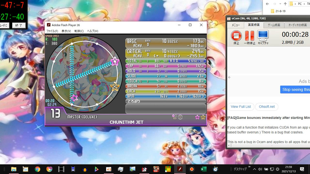Click the EACH stats row

166,91
